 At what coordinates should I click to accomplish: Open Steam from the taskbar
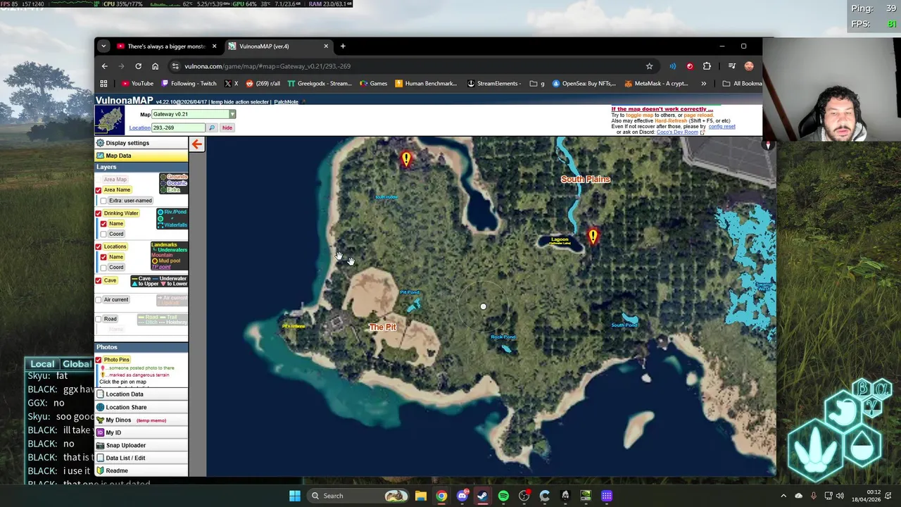click(x=482, y=496)
